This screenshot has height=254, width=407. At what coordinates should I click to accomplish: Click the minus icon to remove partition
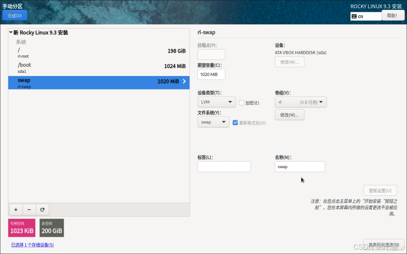coord(29,210)
